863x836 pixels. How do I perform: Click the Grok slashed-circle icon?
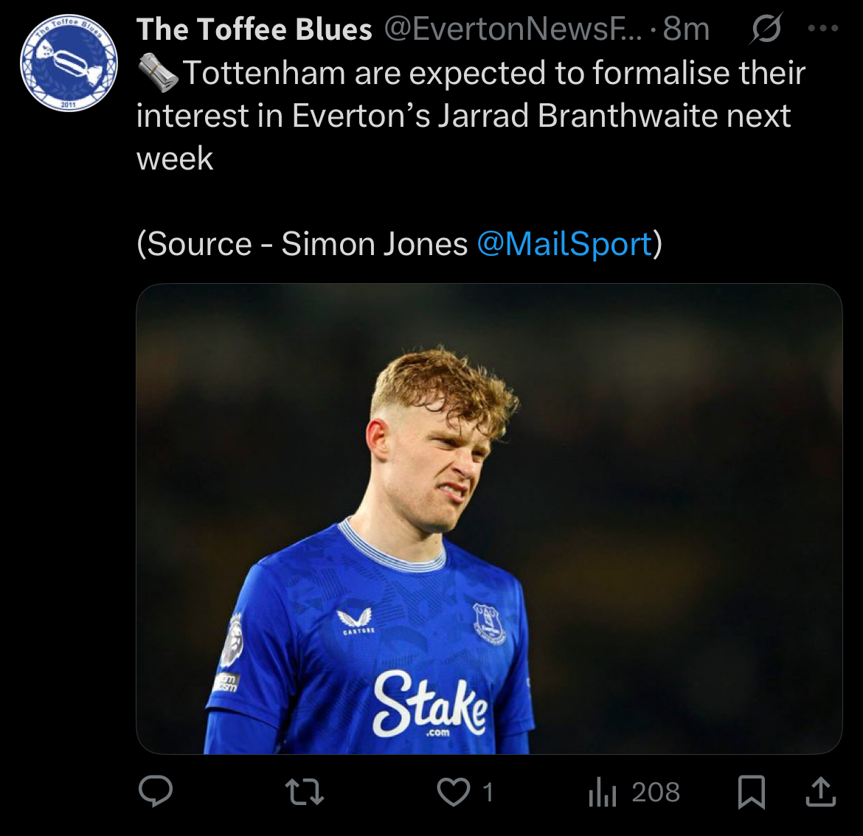click(x=766, y=29)
